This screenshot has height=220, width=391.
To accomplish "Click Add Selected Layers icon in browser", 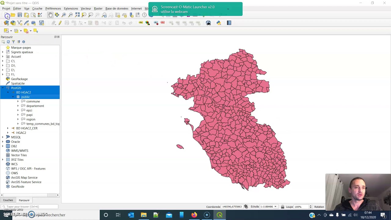I will point(3,42).
